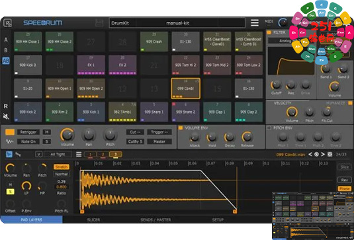This screenshot has width=354, height=240.
Task: Select the 909 Snare 1 pad
Action: pos(154,112)
